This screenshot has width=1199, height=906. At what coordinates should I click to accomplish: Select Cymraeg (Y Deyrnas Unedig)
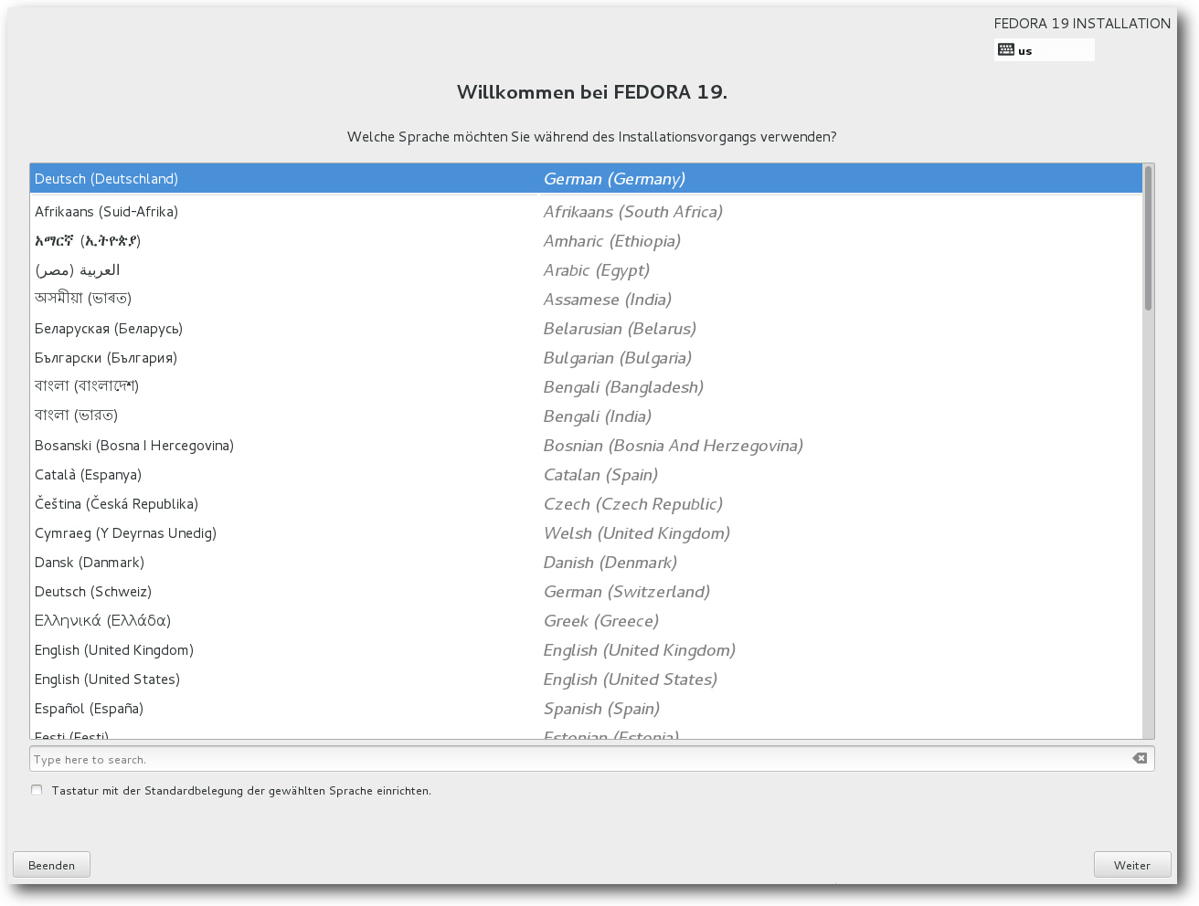tap(586, 533)
